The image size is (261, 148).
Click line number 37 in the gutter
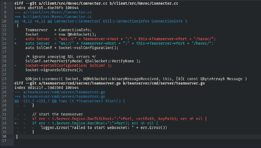point(4,141)
